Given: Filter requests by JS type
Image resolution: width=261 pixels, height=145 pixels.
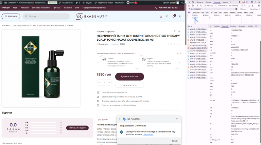Looking at the screenshot, I should tap(211, 12).
